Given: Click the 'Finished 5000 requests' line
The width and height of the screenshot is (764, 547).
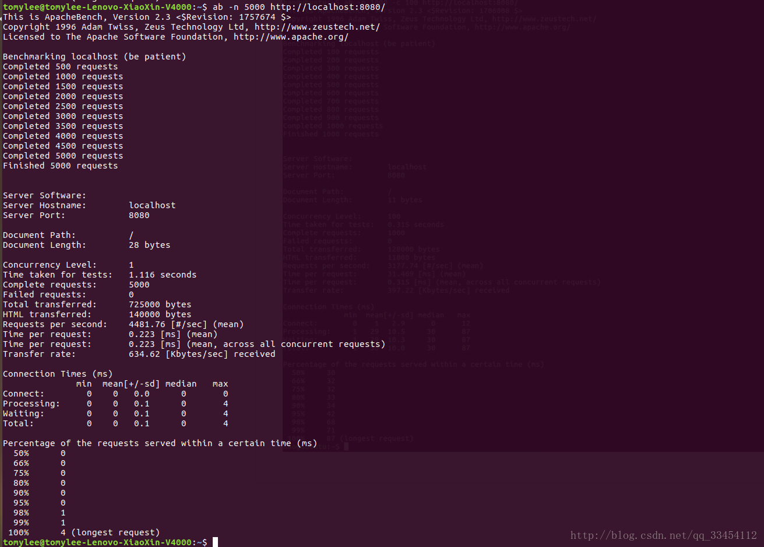Looking at the screenshot, I should pyautogui.click(x=61, y=166).
